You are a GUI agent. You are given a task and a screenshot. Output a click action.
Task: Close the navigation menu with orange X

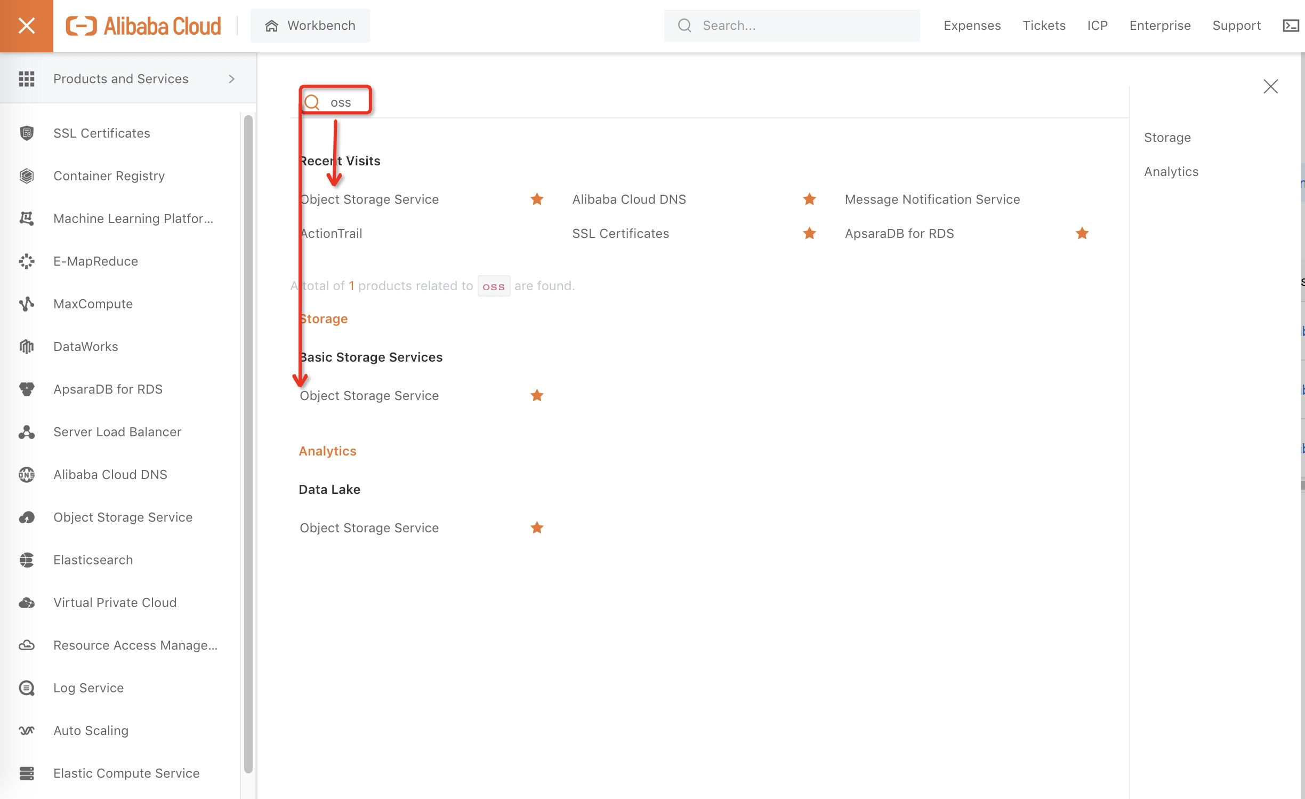(x=27, y=26)
